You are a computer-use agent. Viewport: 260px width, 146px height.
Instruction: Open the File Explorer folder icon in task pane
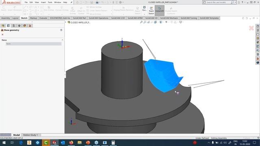258,34
